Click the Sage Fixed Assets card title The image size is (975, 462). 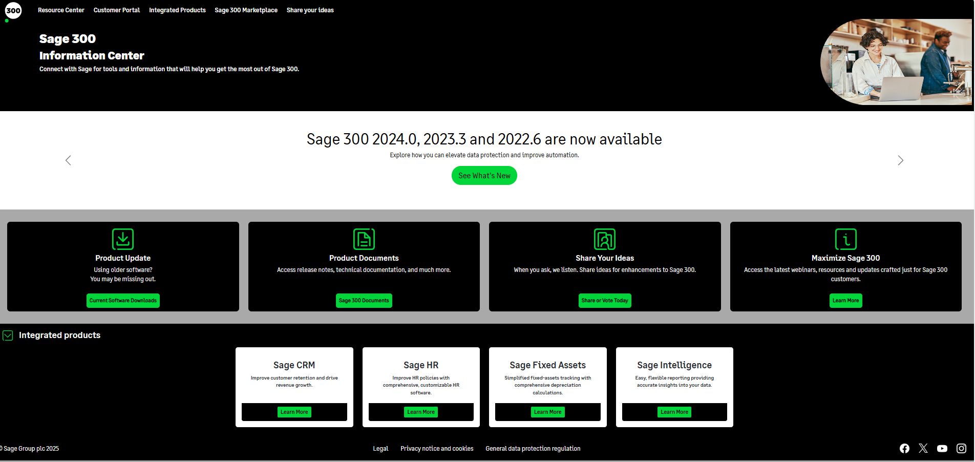click(x=548, y=365)
